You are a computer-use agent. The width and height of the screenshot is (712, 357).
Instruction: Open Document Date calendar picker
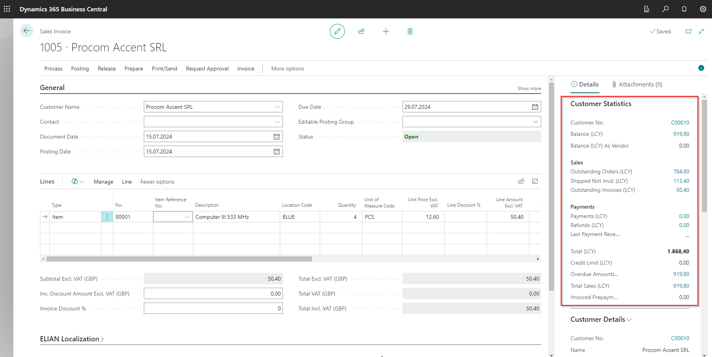pyautogui.click(x=277, y=137)
